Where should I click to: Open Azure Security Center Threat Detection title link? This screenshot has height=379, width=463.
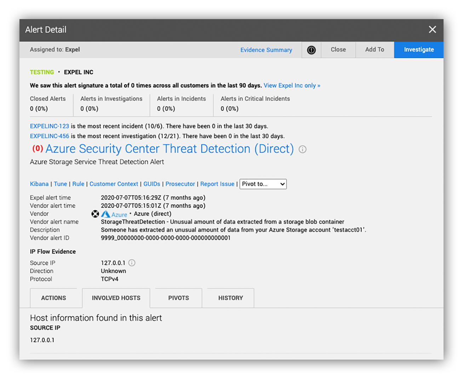coord(170,149)
